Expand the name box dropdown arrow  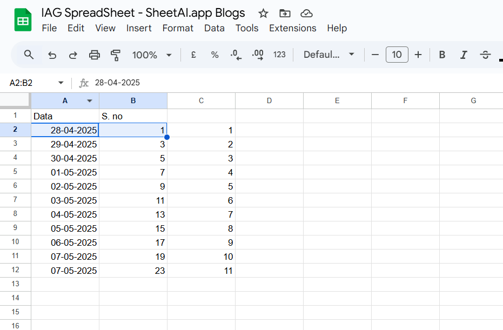coord(61,83)
